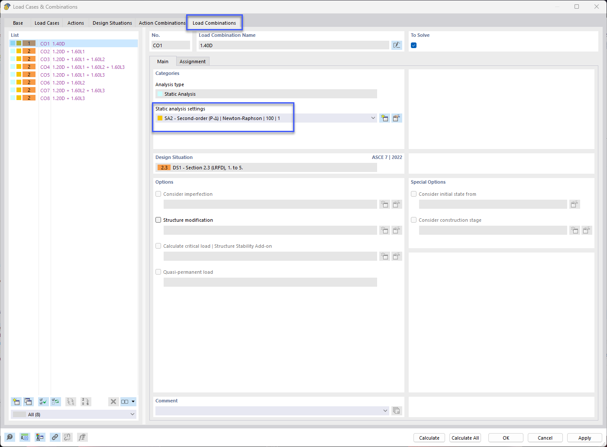Click the delete X icon below the list
The image size is (607, 447).
113,402
